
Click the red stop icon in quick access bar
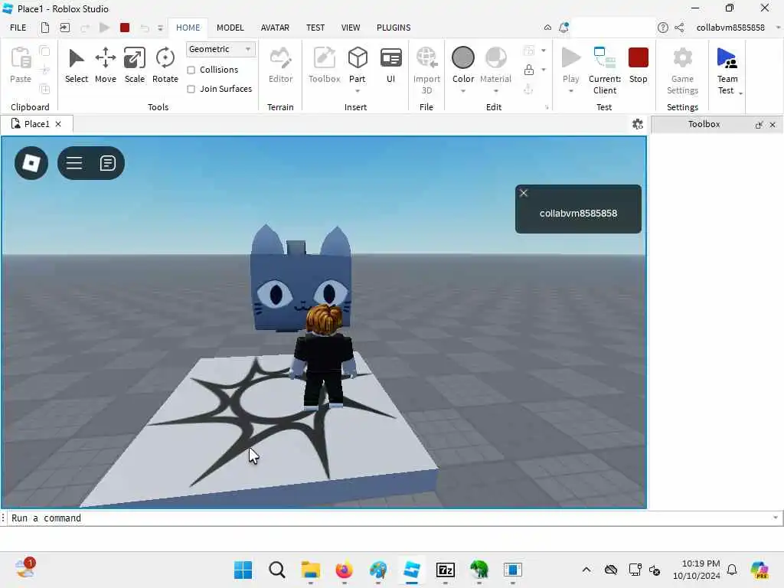point(125,28)
